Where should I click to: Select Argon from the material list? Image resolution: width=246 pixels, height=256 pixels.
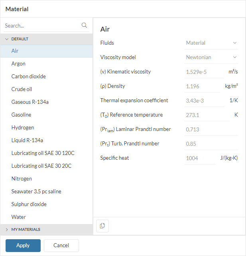18,64
